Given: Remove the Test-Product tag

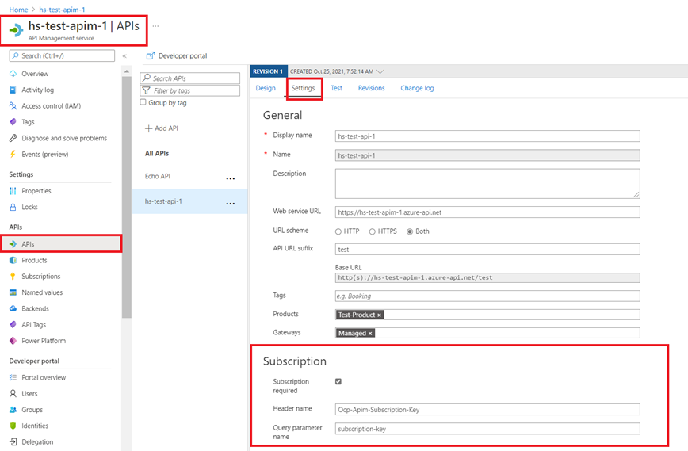Looking at the screenshot, I should [379, 315].
